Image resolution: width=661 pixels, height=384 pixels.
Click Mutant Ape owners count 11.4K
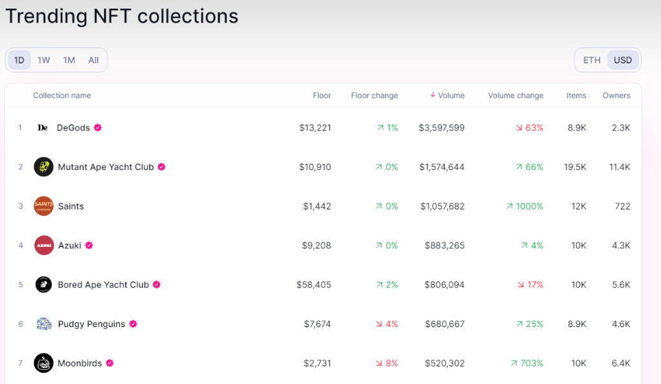620,167
